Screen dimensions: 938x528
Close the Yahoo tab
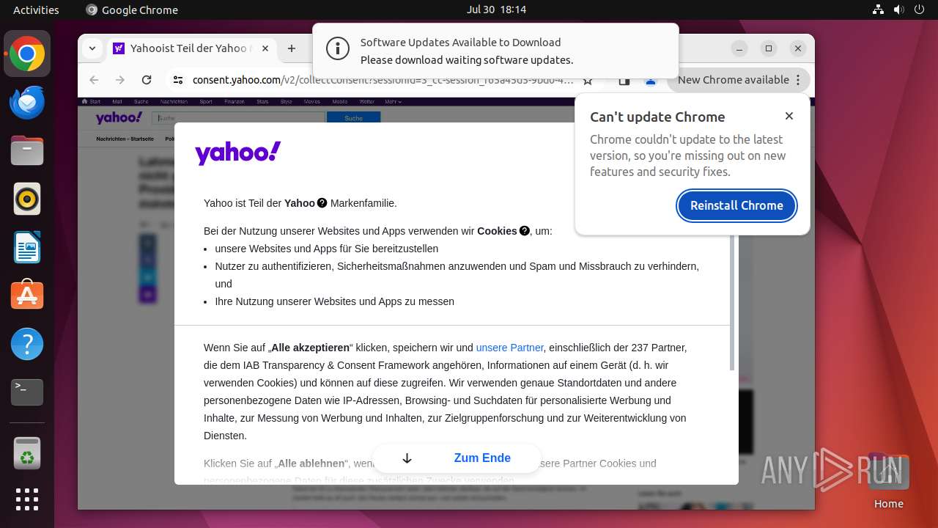click(265, 48)
